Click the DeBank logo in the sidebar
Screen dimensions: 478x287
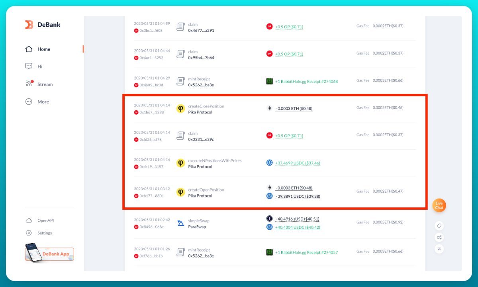[43, 25]
